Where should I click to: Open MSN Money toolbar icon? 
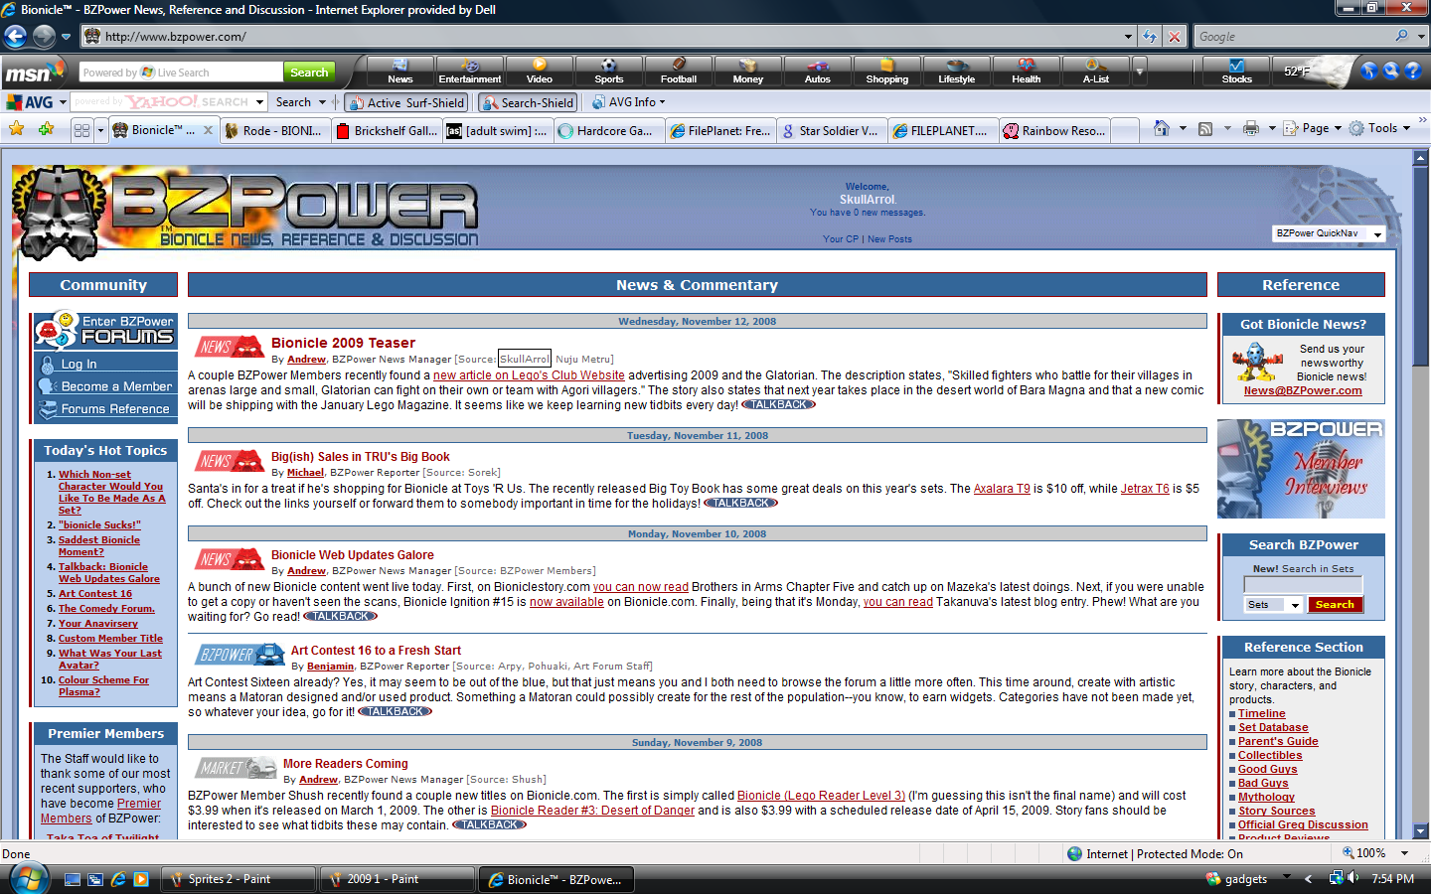click(x=748, y=72)
